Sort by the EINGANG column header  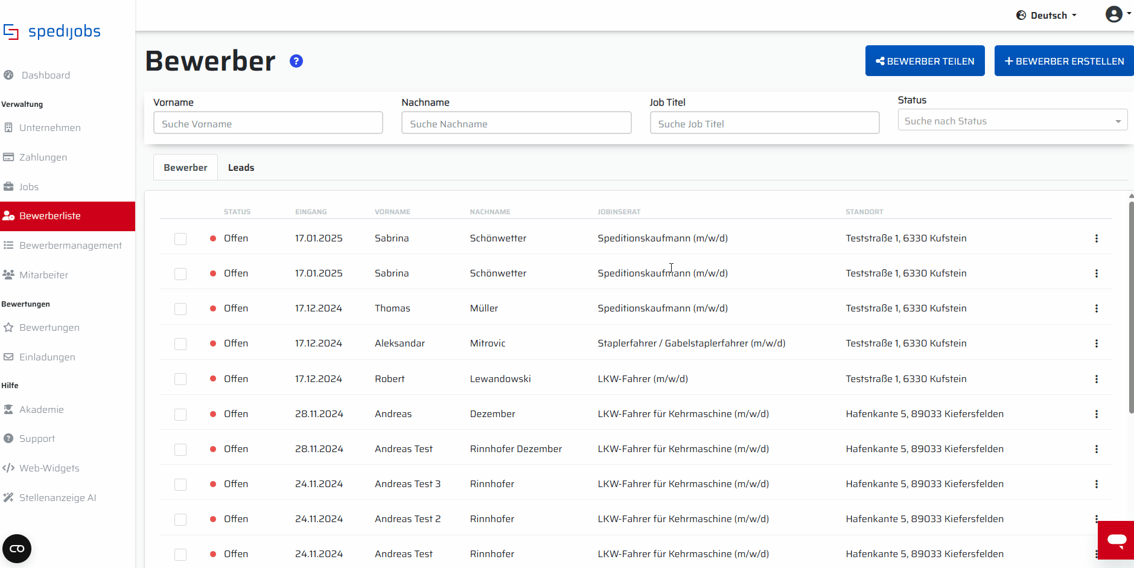click(311, 212)
